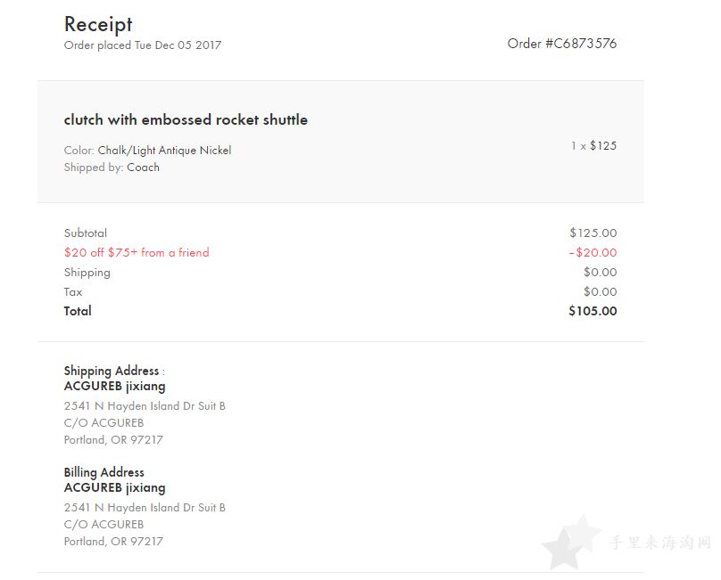Click the -$20.00 discount amount
Screen dimensions: 721x580
click(593, 252)
